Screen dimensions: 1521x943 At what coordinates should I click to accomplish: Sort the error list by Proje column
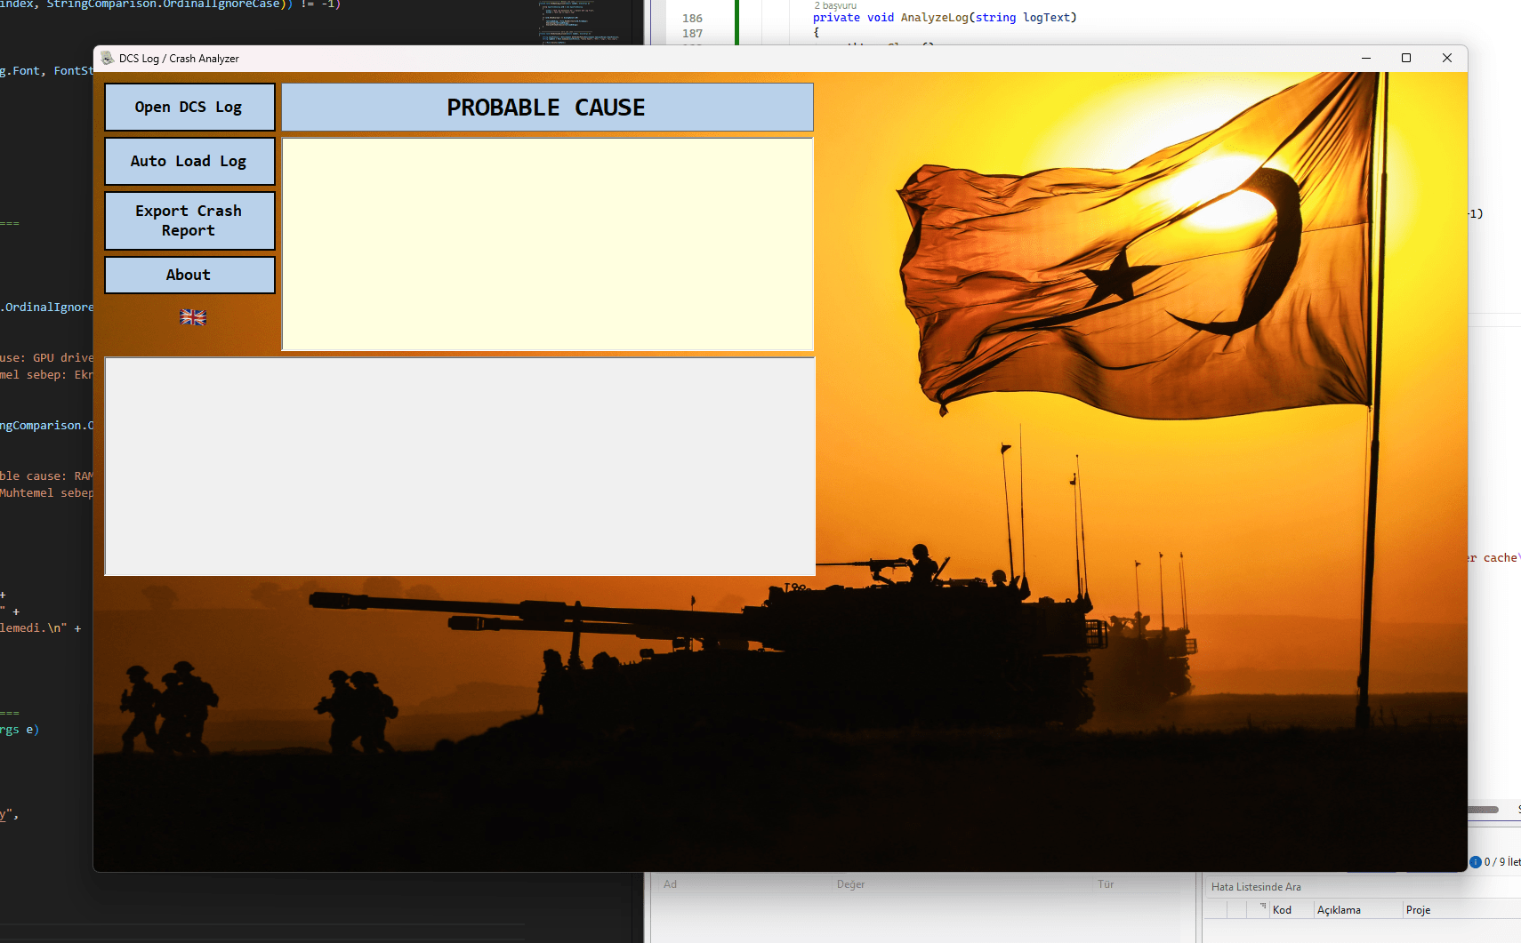[x=1418, y=909]
